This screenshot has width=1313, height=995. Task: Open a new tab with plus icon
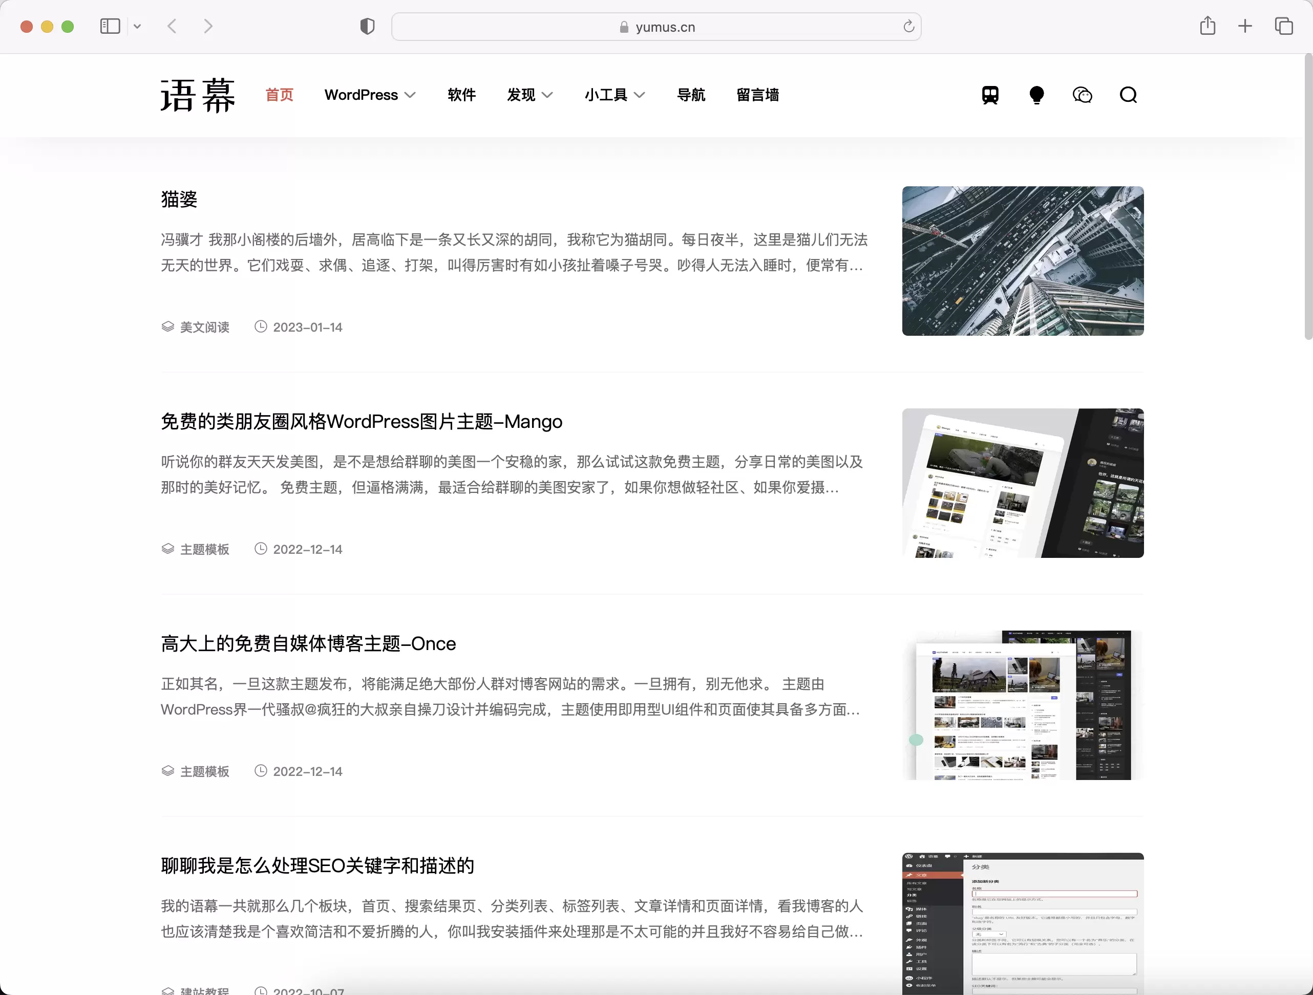pos(1245,26)
